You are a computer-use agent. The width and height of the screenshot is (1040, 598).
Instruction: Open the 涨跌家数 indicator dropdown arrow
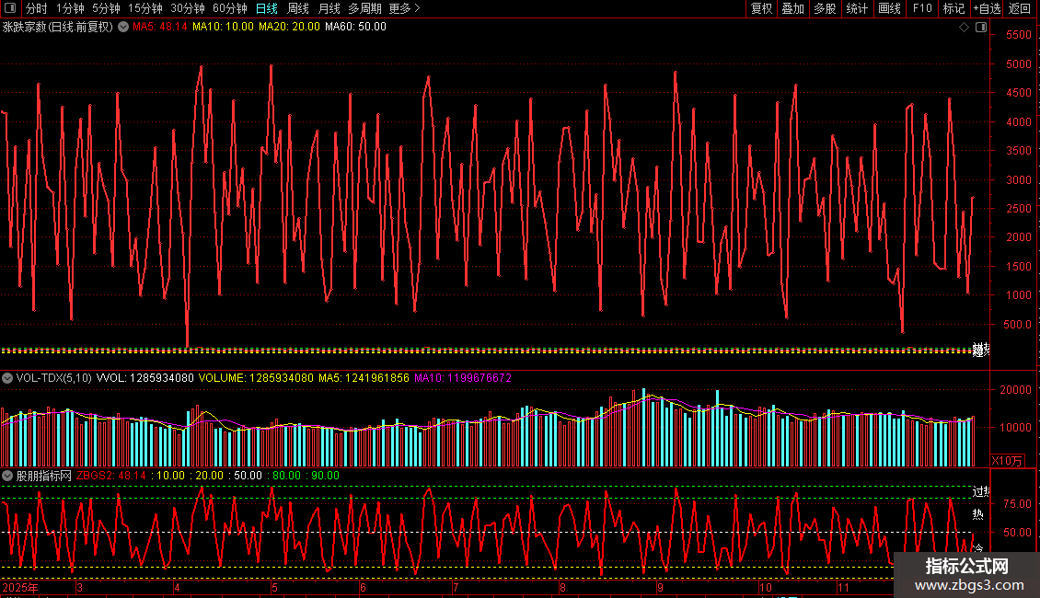(122, 27)
